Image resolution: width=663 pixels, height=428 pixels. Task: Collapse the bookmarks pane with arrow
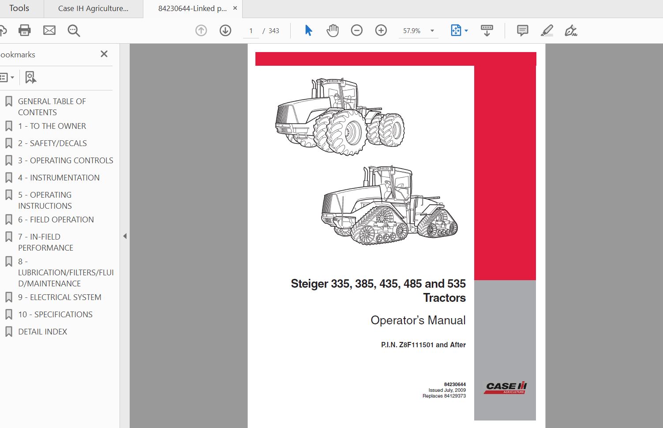[125, 236]
